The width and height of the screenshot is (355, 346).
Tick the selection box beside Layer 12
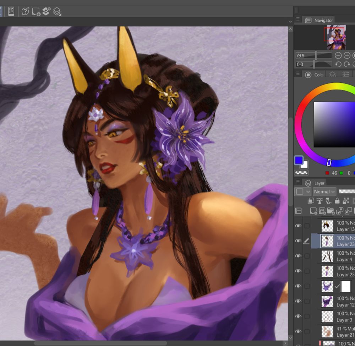(307, 301)
